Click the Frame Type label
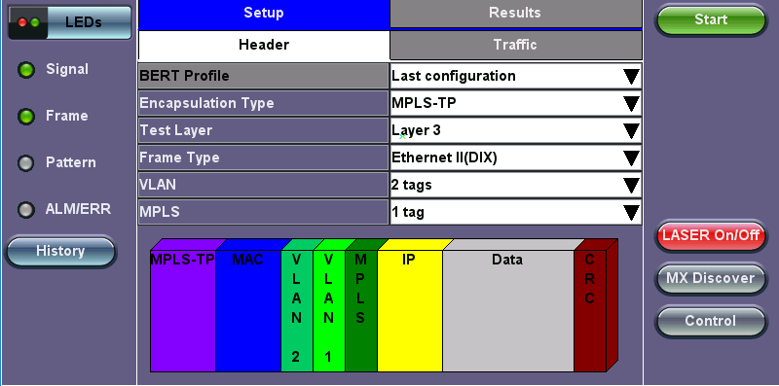779x386 pixels. 263,158
